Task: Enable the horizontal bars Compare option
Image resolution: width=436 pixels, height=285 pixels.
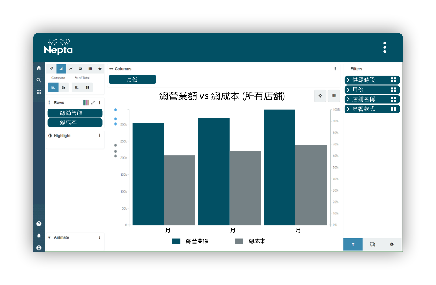Action: click(x=64, y=88)
